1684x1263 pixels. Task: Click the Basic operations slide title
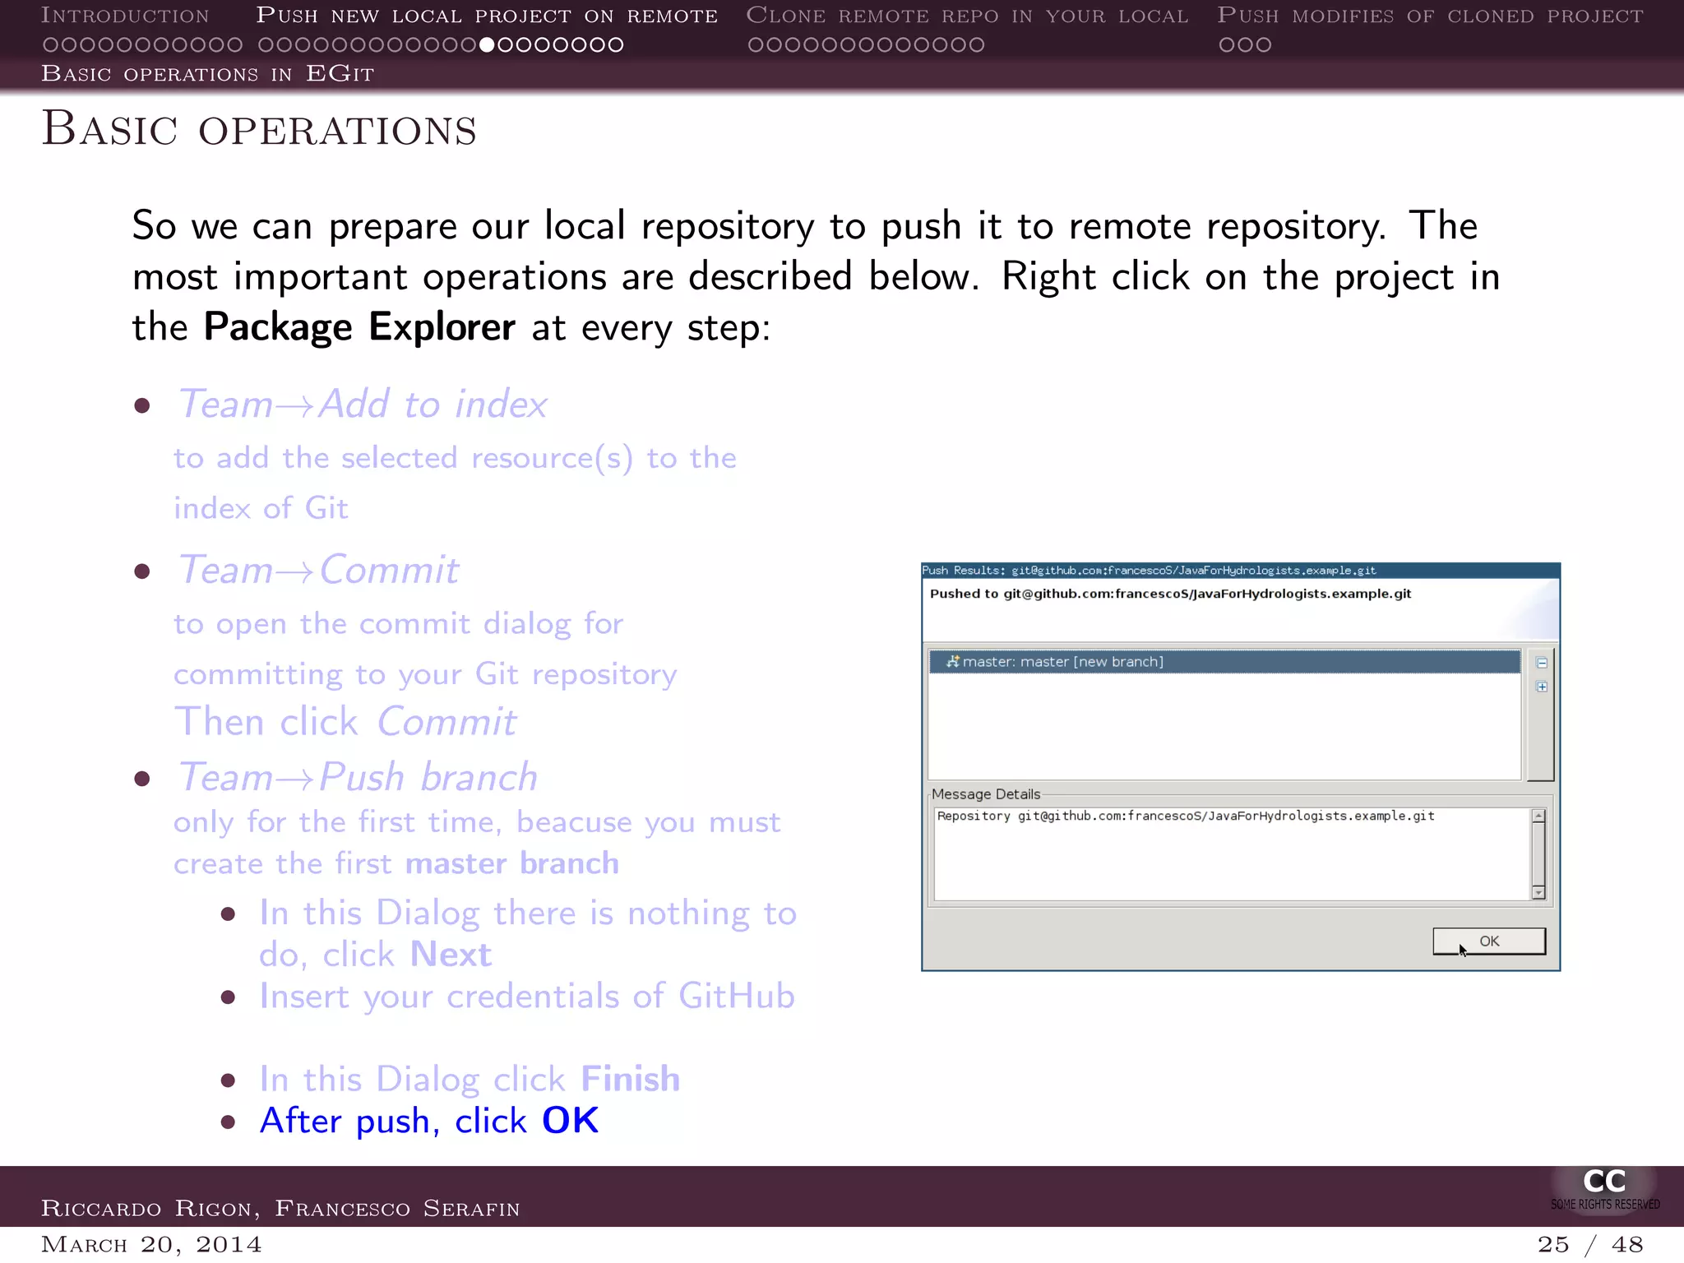[259, 129]
